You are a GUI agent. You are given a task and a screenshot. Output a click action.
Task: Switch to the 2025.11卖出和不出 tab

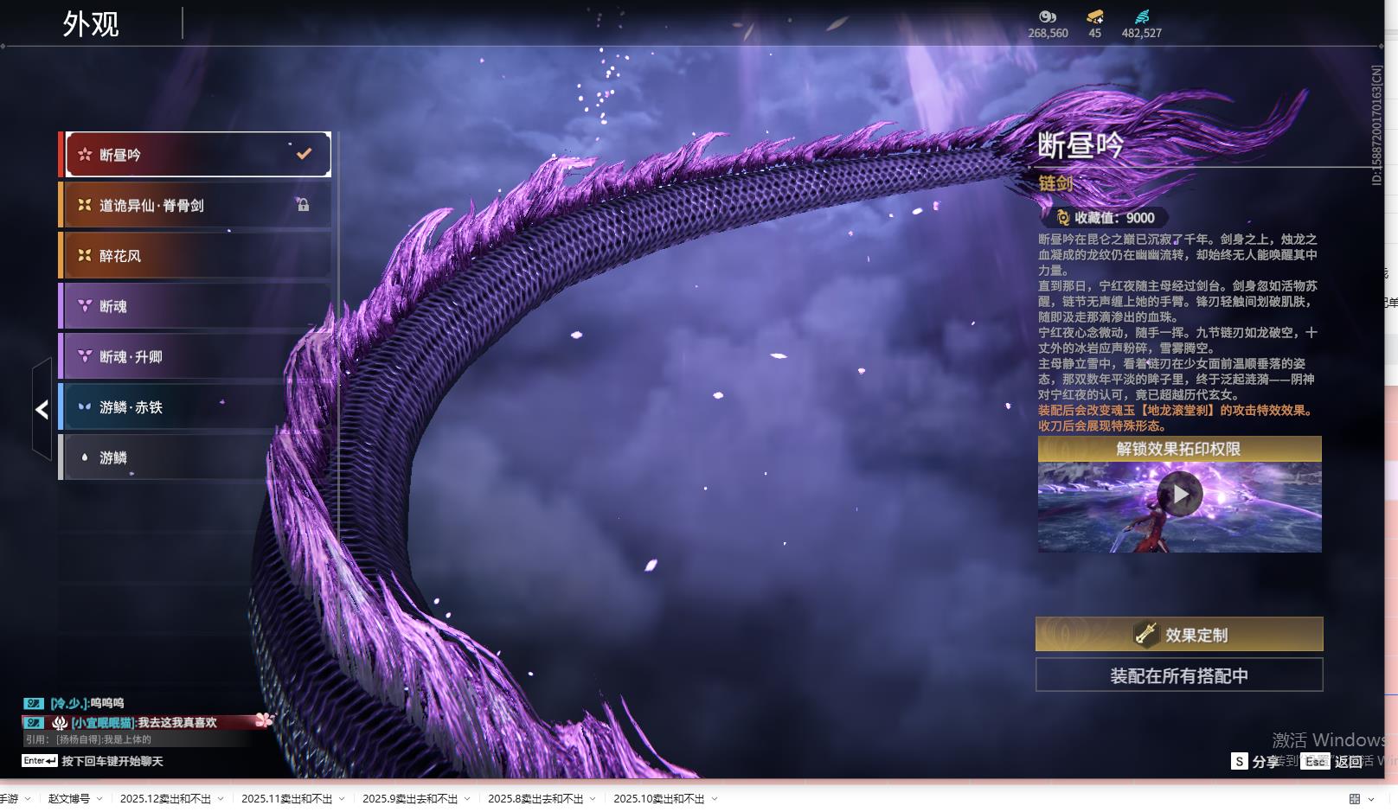[x=286, y=799]
